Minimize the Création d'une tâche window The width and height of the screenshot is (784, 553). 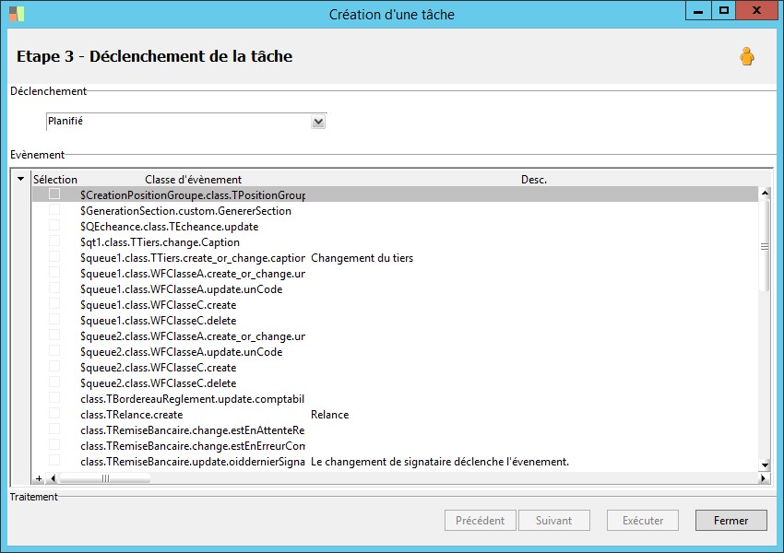click(x=698, y=11)
